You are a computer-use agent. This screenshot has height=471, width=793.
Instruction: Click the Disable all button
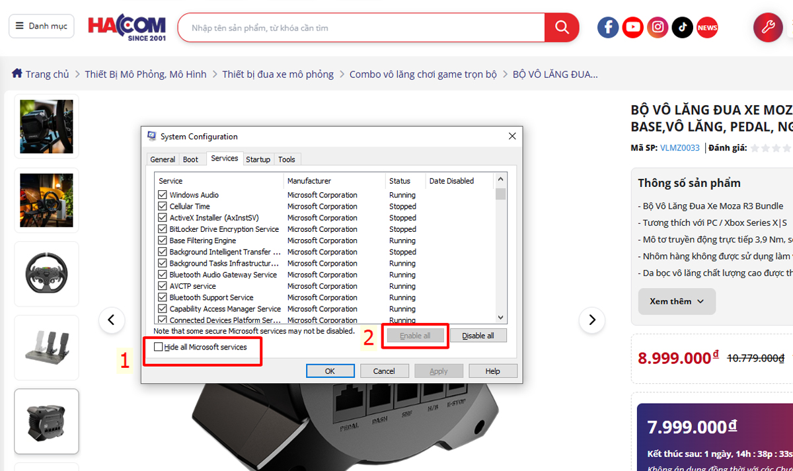click(478, 335)
